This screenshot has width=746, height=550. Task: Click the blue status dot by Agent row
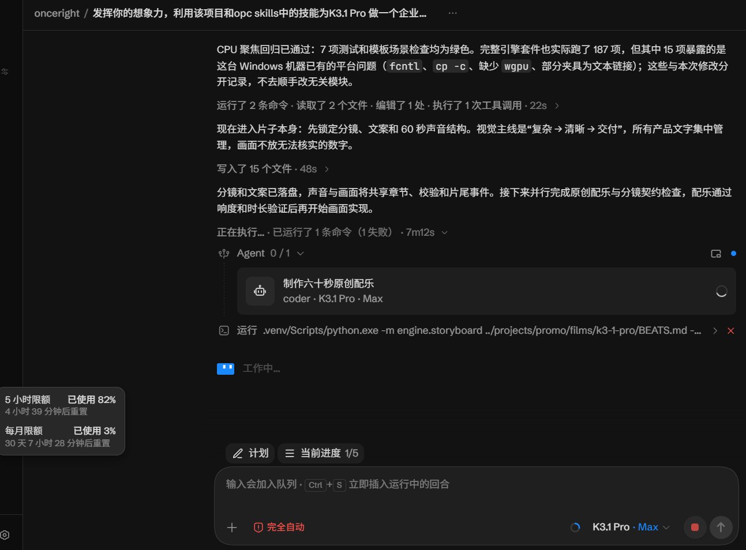click(733, 253)
